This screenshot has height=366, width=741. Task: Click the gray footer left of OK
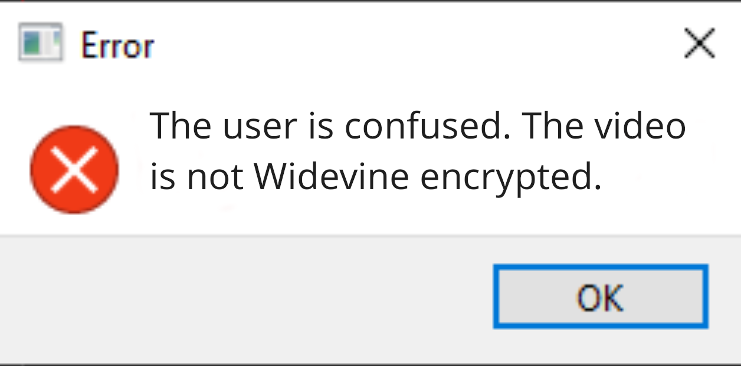click(x=236, y=298)
